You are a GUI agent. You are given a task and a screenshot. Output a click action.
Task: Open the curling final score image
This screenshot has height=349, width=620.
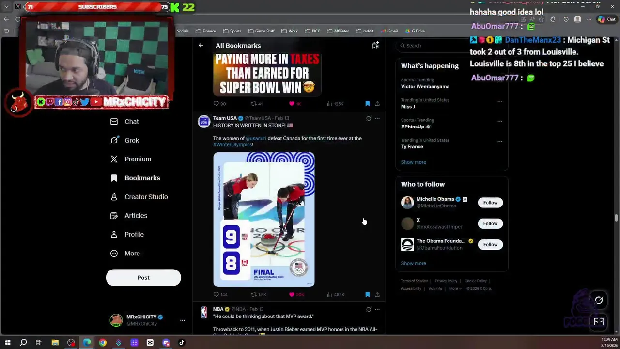point(264,220)
